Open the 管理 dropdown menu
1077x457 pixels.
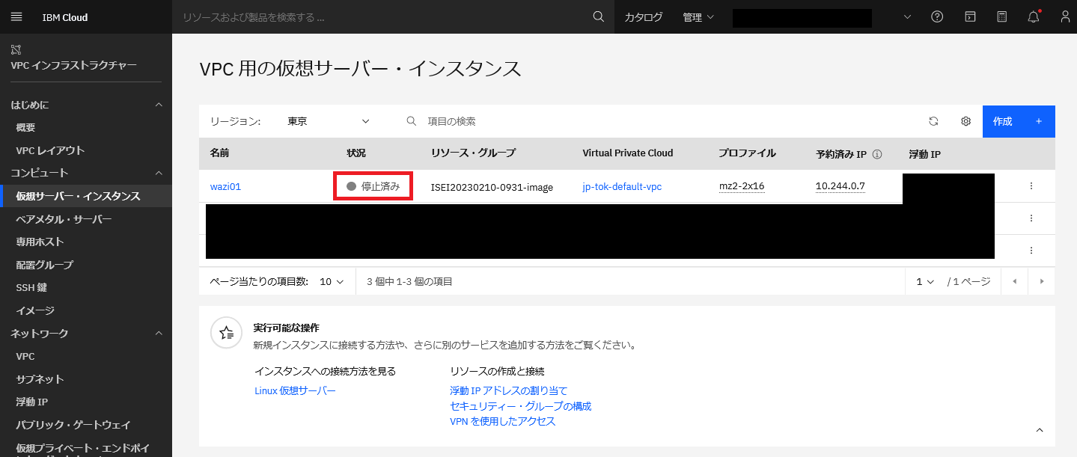tap(698, 16)
